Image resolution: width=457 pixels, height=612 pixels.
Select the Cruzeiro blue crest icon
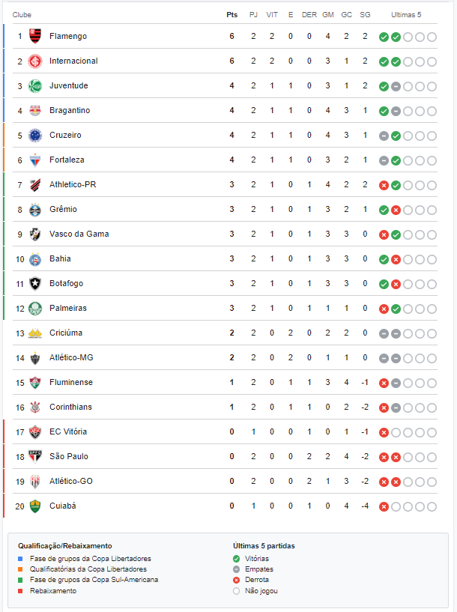(35, 136)
